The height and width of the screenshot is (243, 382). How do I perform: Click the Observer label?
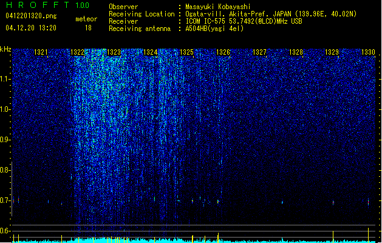123,7
